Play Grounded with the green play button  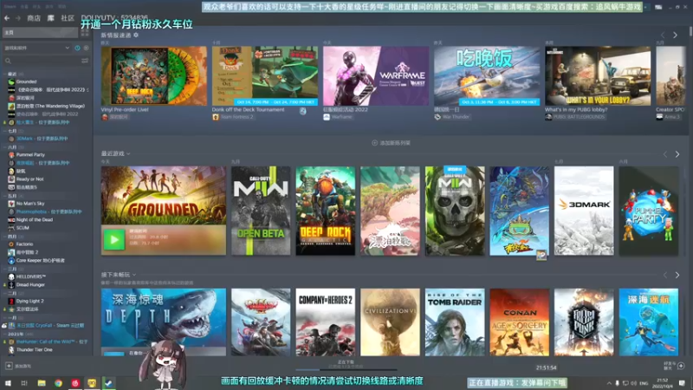click(x=114, y=240)
